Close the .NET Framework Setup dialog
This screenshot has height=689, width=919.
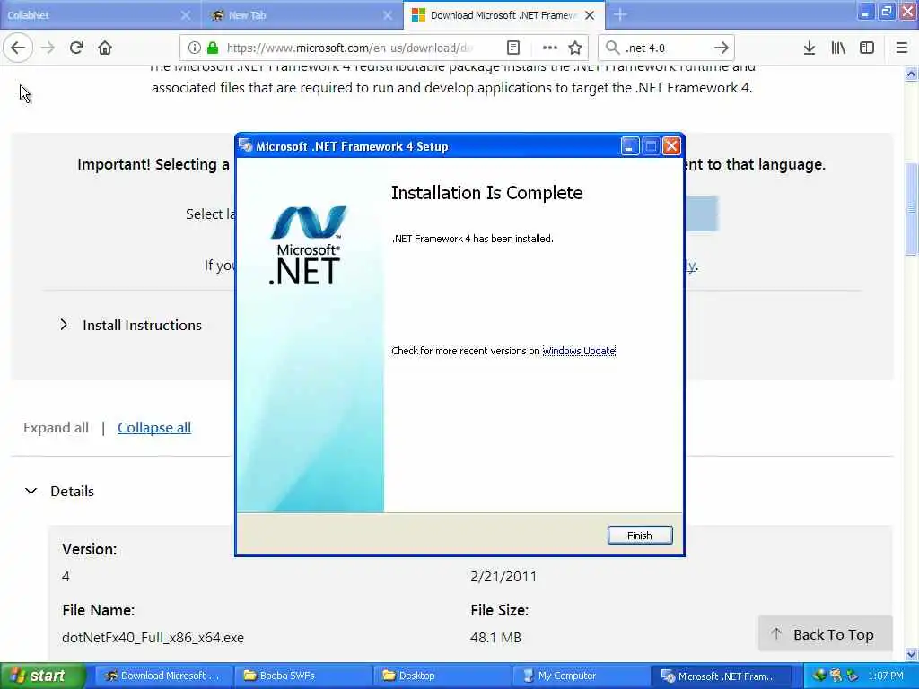671,146
